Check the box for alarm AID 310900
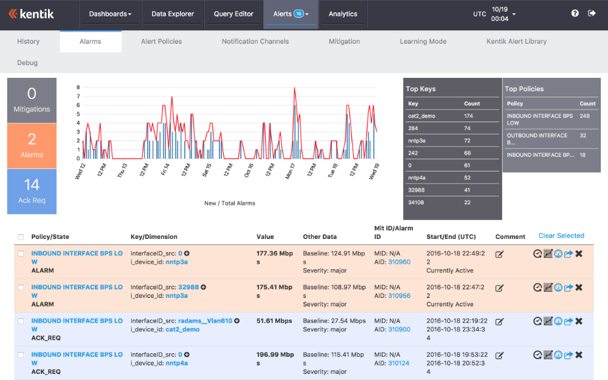The image size is (608, 380). point(21,321)
